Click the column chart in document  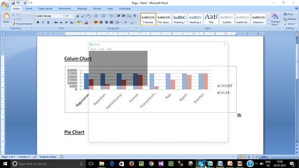click(150, 89)
